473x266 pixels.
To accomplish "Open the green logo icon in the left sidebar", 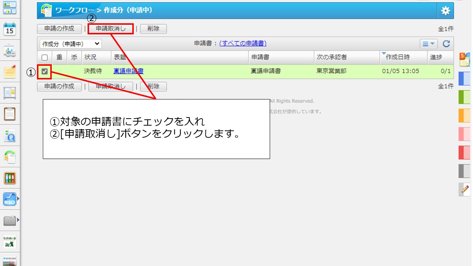I will point(10,242).
